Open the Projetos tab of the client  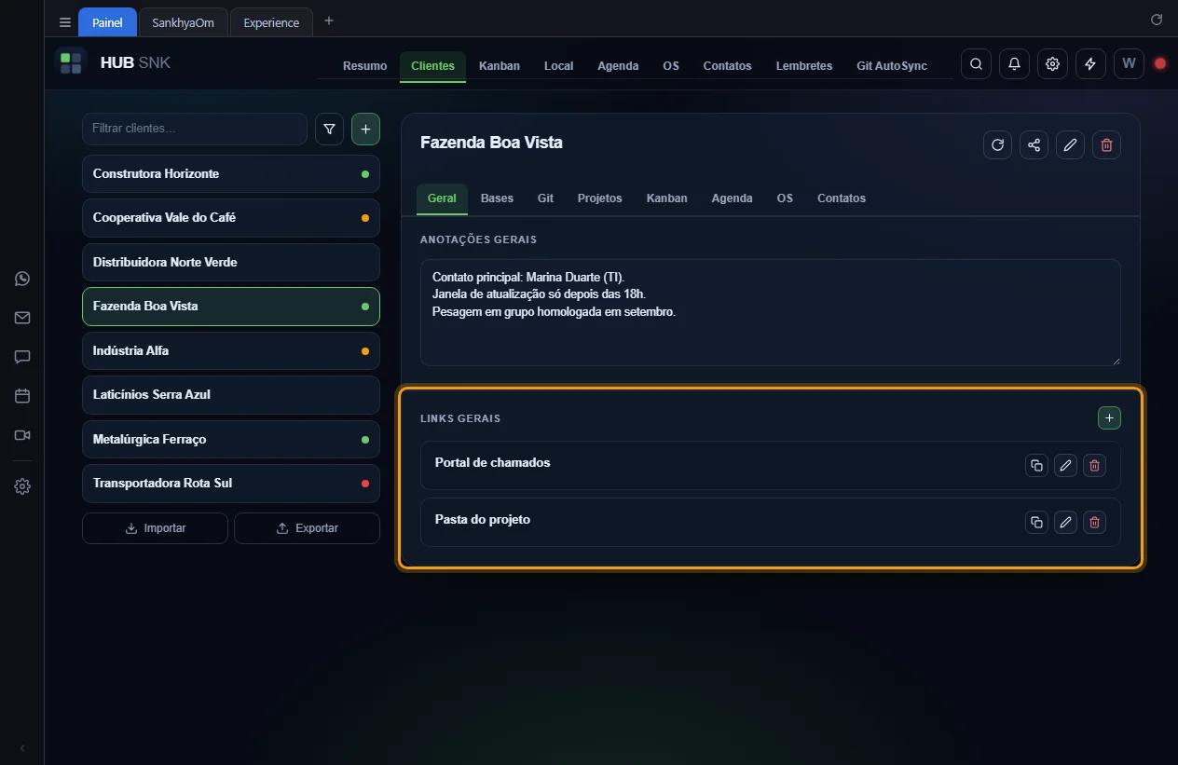pyautogui.click(x=599, y=198)
